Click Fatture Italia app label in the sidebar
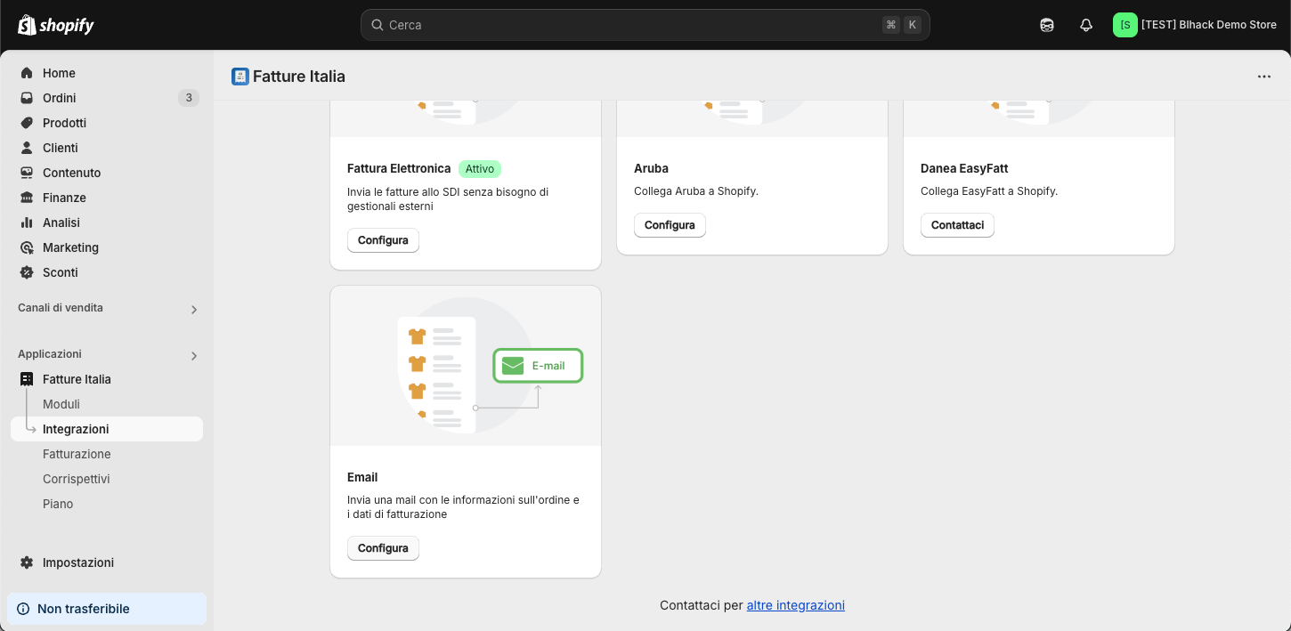 (77, 379)
